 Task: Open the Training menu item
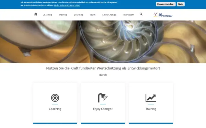click(63, 15)
